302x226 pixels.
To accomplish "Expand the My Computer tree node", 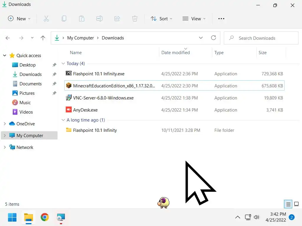I will point(5,135).
